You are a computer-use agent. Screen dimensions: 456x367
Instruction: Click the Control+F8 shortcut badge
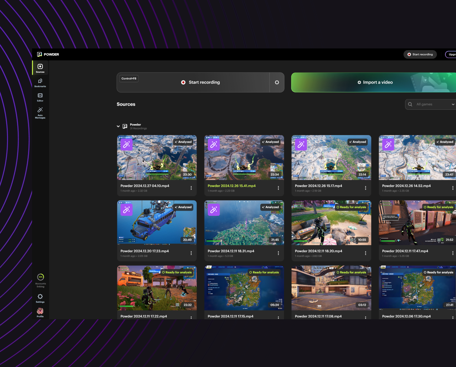tap(129, 79)
